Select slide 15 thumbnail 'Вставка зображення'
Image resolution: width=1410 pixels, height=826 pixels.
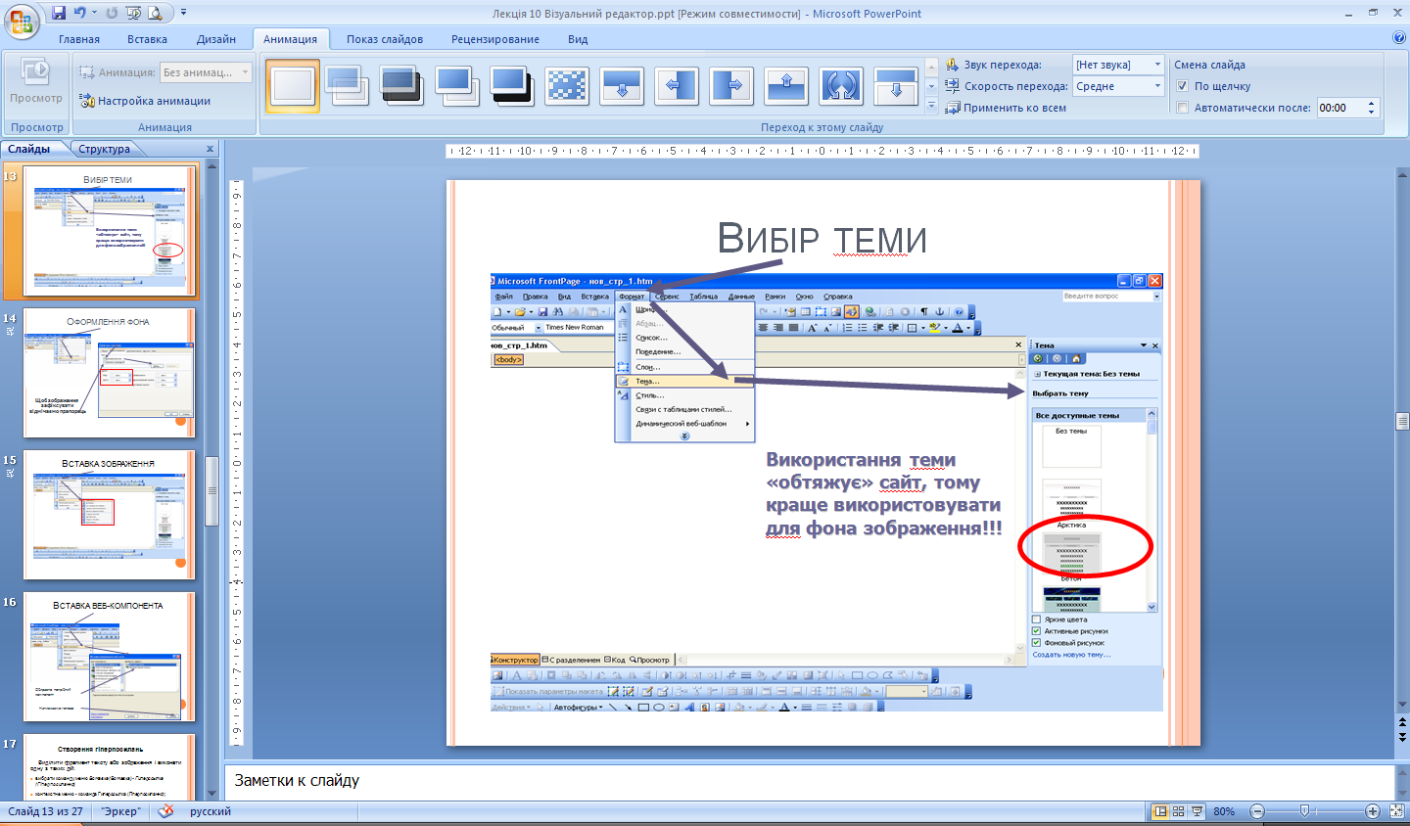(x=109, y=514)
